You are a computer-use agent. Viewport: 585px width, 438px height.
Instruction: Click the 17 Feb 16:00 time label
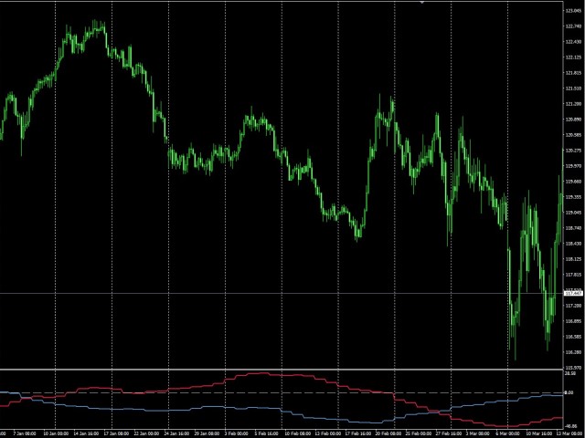357,434
